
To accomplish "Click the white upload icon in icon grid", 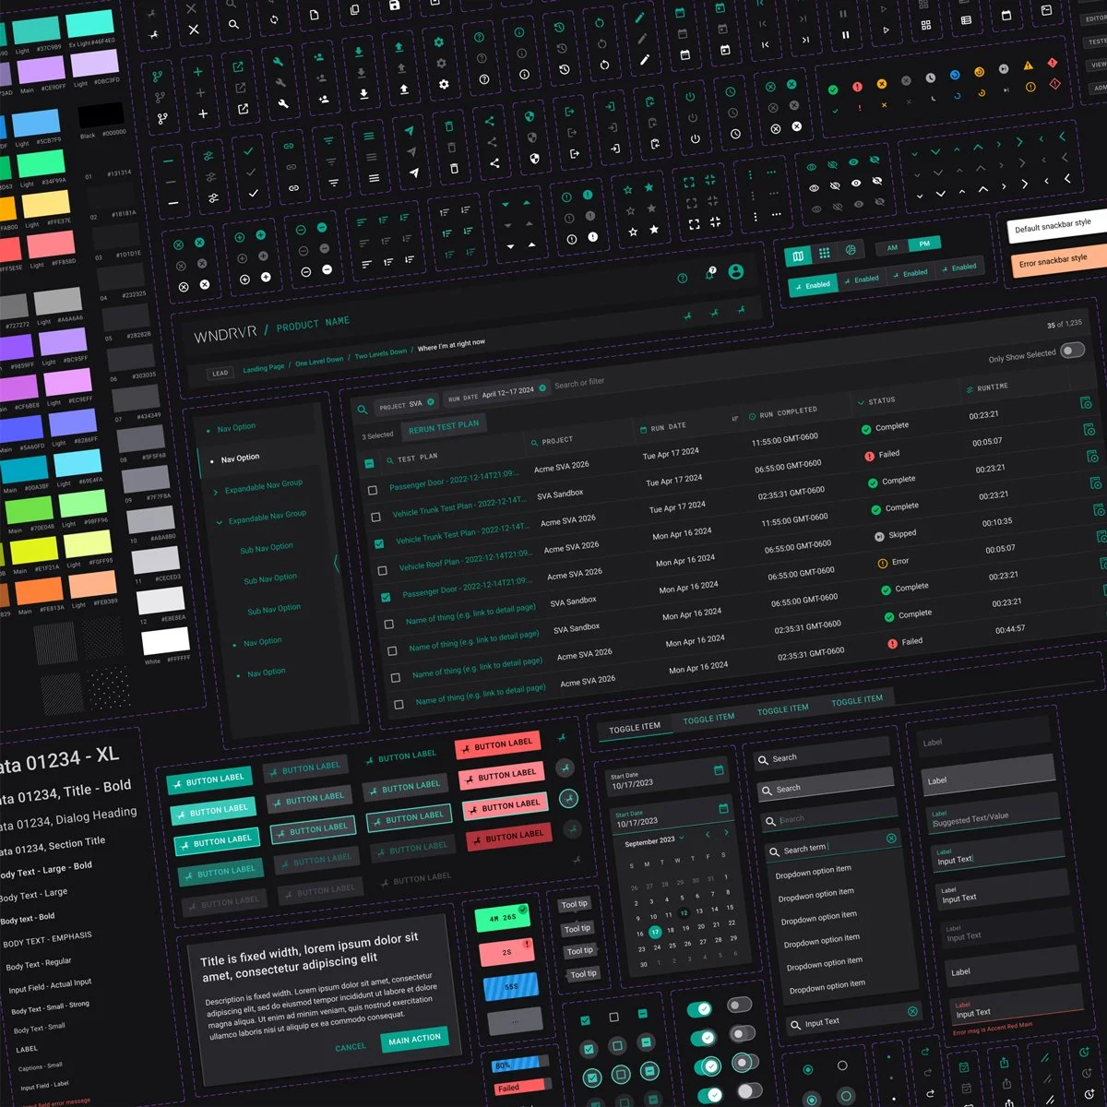I will click(404, 89).
